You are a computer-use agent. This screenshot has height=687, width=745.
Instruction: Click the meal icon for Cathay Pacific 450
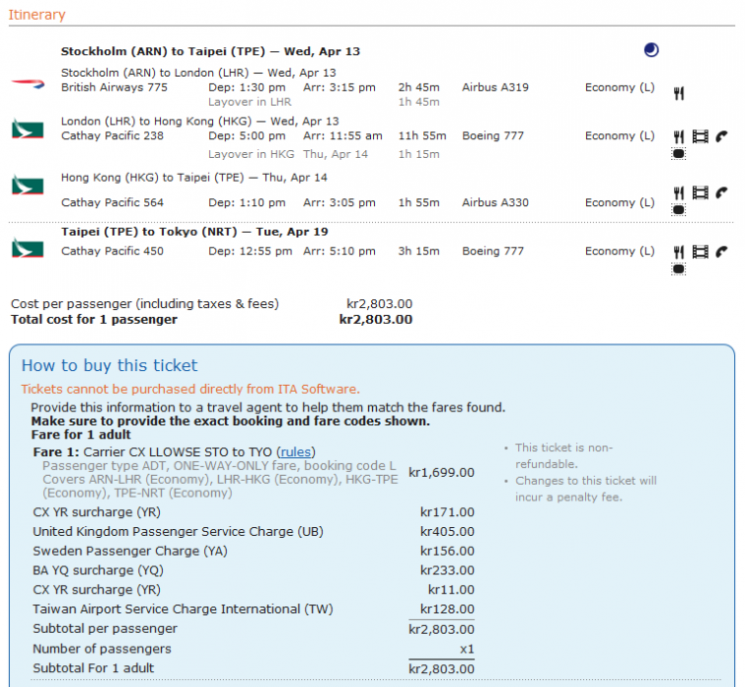point(678,251)
